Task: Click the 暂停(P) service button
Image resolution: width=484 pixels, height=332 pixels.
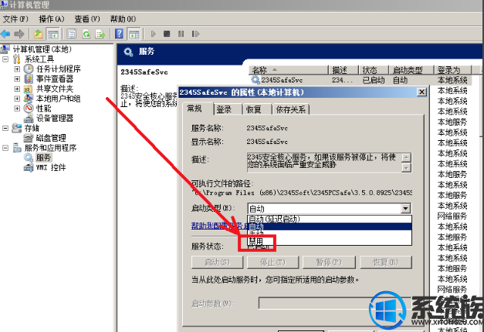Action: coord(329,262)
